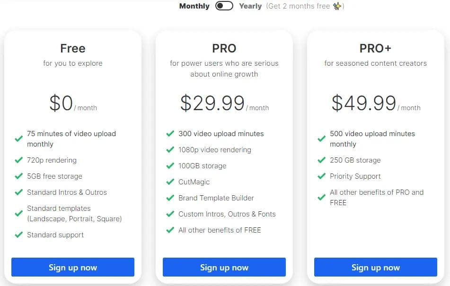Click the Get 2 months free text
The height and width of the screenshot is (286, 450).
[300, 6]
